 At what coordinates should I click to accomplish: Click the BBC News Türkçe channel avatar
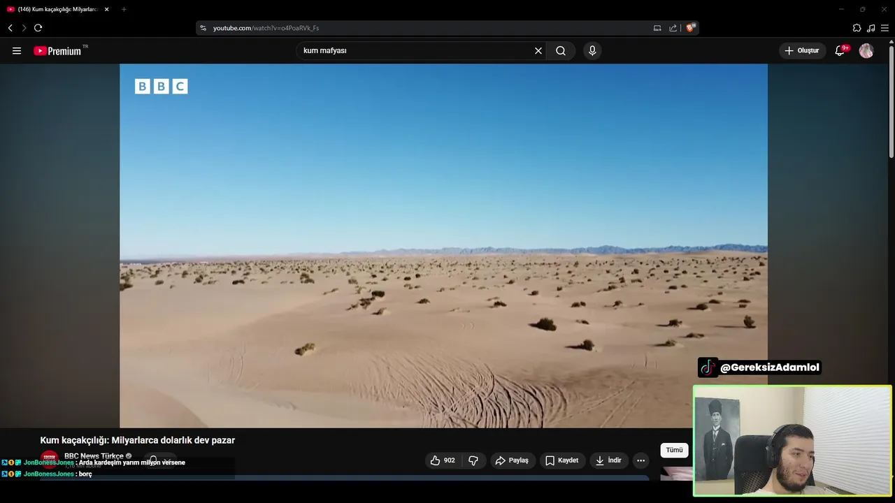[x=49, y=460]
